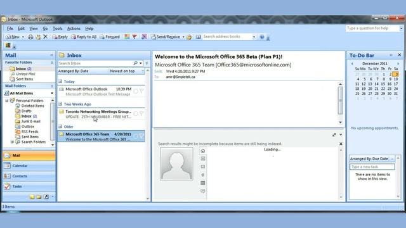Collapse the Two Weeks Ago group
Viewport: 406px width, 228px height.
60,104
